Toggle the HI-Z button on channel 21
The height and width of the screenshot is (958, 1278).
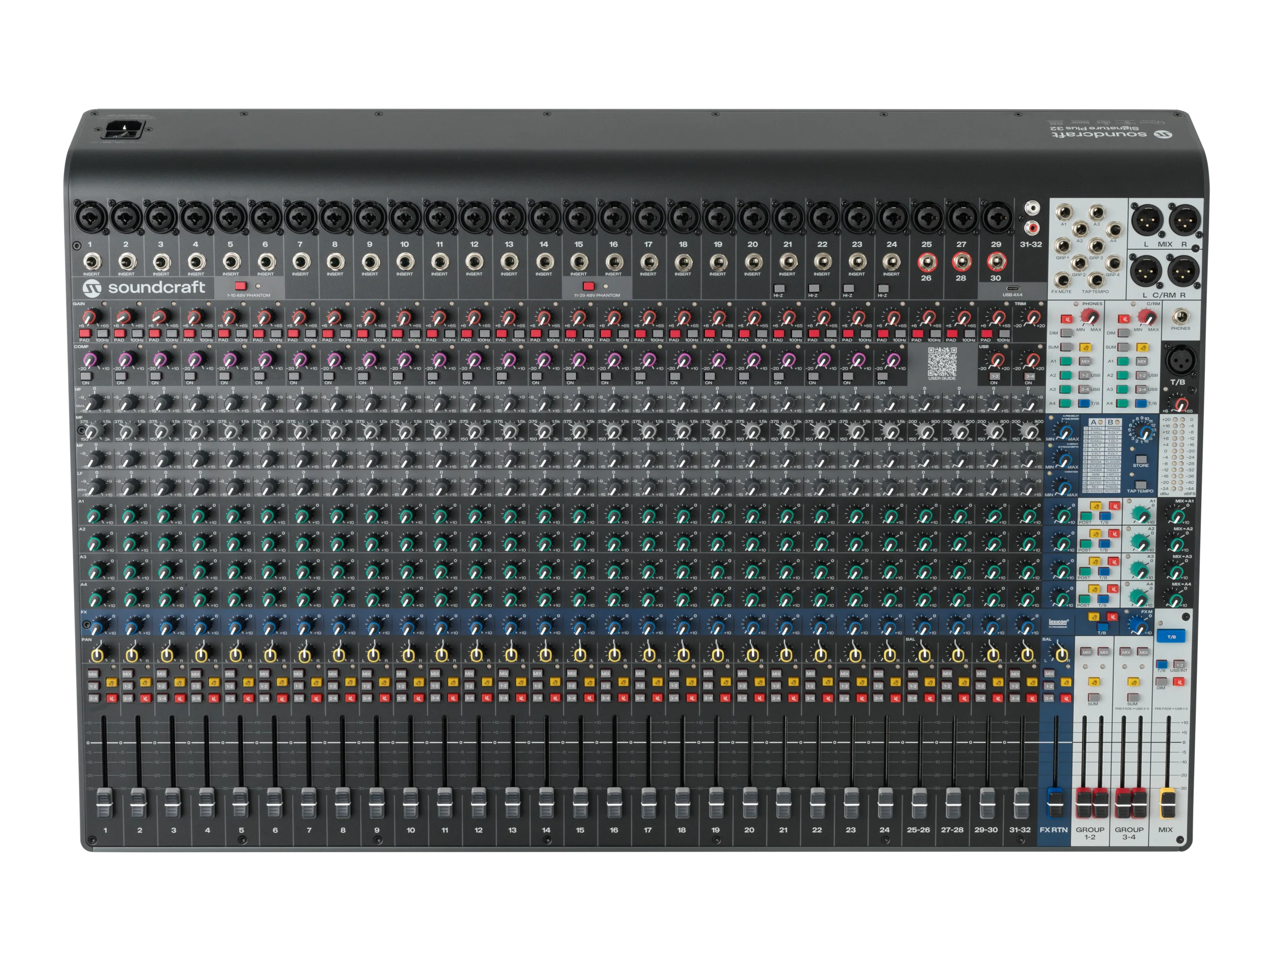click(779, 288)
